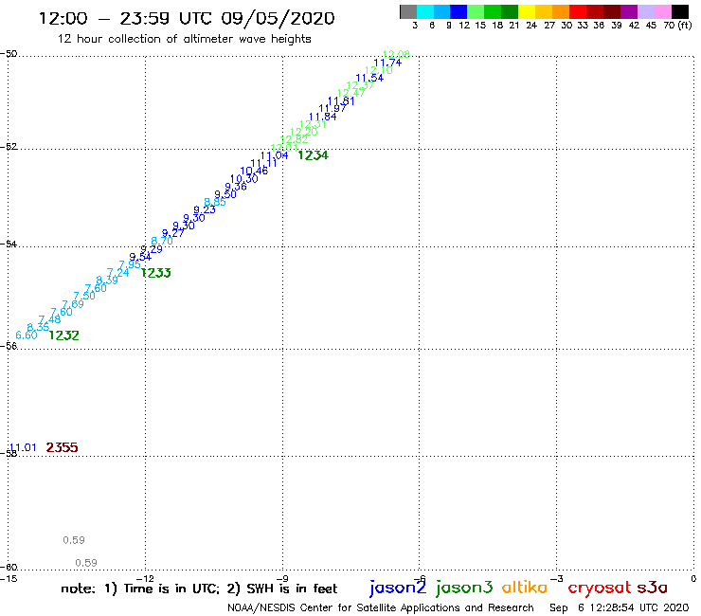Screen dimensions: 701x616
Task: Click the purple swatch in the color scale
Action: point(629,11)
